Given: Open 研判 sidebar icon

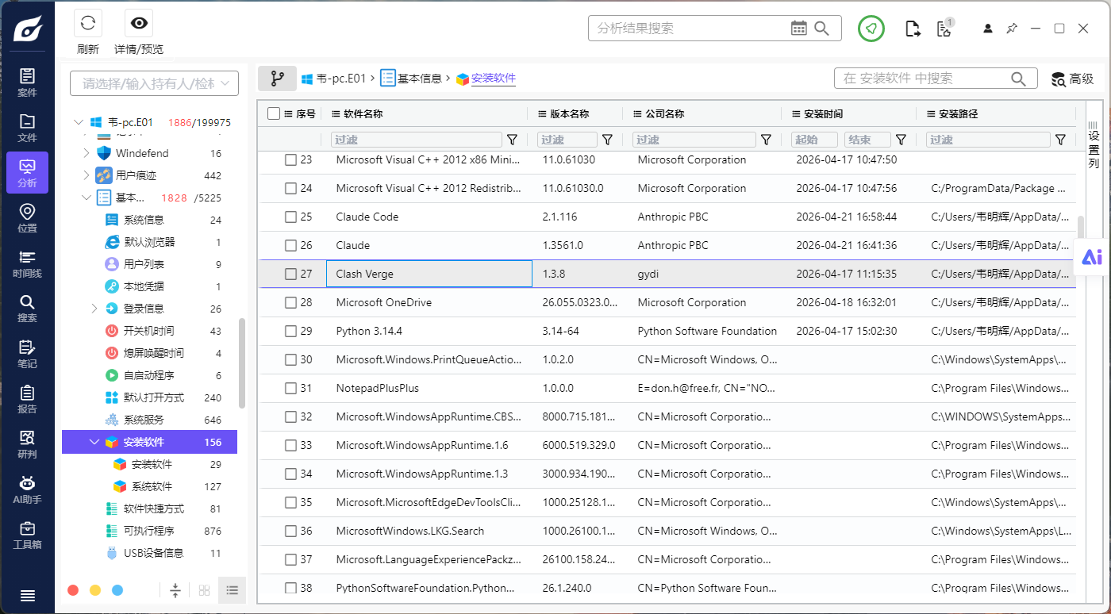Looking at the screenshot, I should 27,443.
